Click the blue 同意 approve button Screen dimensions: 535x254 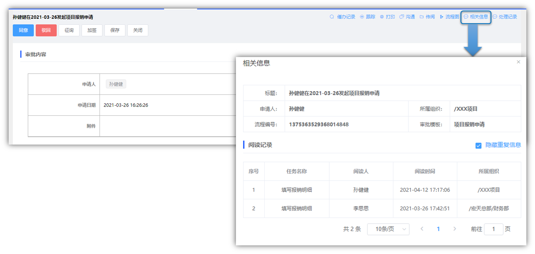(x=23, y=30)
